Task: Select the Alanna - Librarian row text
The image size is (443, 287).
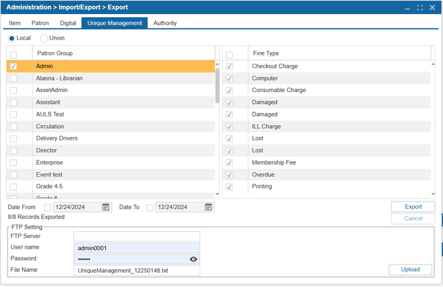Action: (x=59, y=79)
